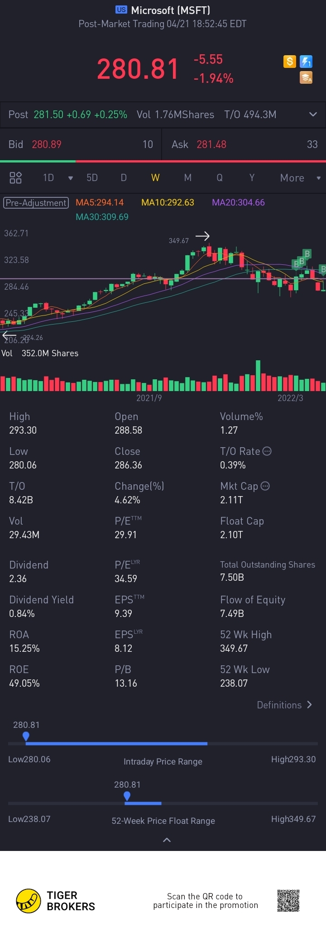Toggle the Pre-Adjustment price setting
Viewport: 326px width, 951px height.
coord(36,203)
